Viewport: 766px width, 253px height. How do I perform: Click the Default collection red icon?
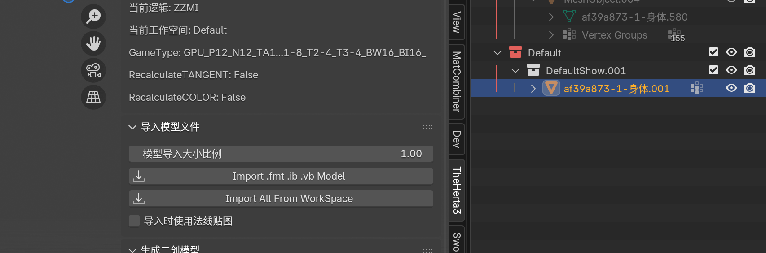coord(515,52)
